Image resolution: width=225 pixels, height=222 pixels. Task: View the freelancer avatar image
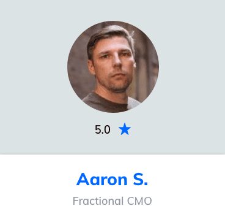[x=113, y=67]
